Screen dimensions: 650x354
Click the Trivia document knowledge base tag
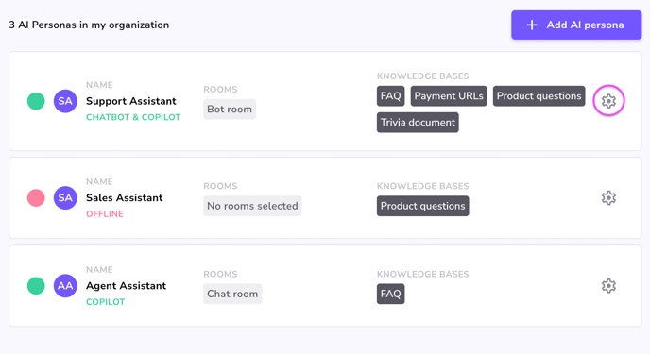[x=418, y=123]
